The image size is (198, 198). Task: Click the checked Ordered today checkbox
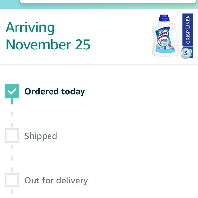(12, 91)
